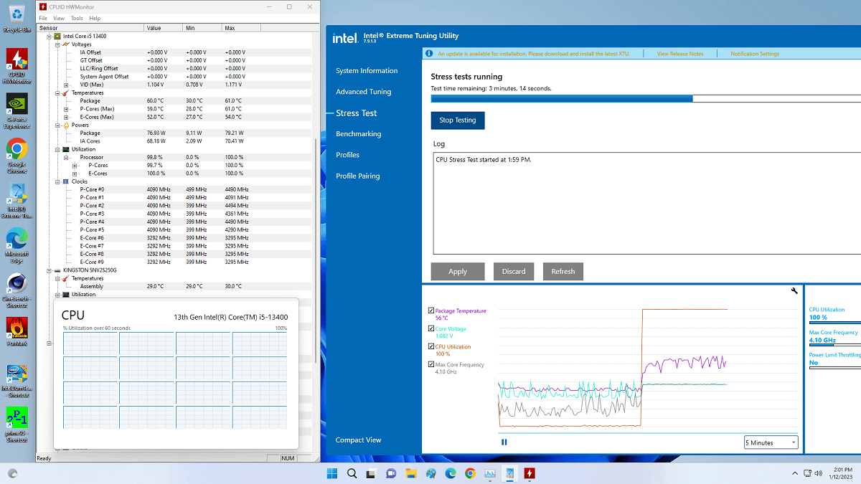Switch to Task Manager on the taskbar
Image resolution: width=861 pixels, height=484 pixels.
[x=490, y=473]
